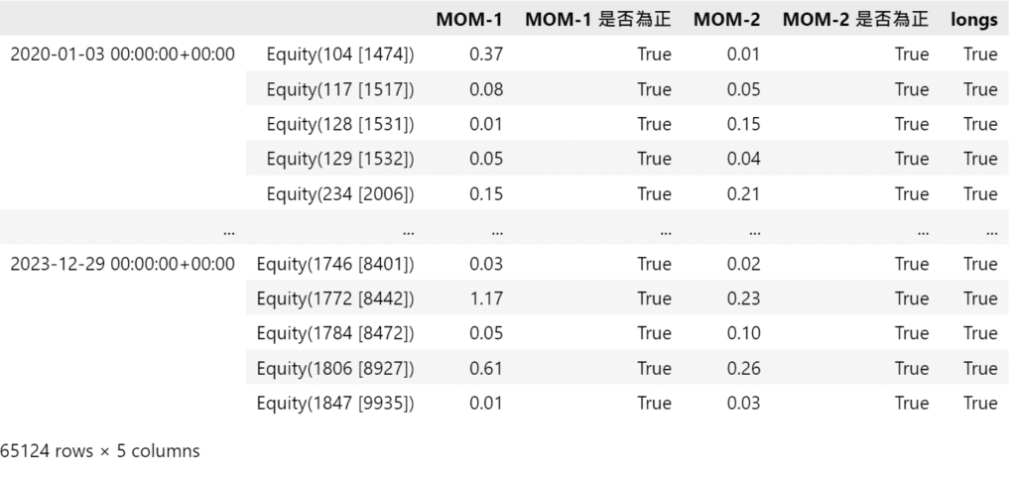Click the MOM-1 是否為正 column header
Viewport: 1016px width, 477px height.
(x=598, y=19)
